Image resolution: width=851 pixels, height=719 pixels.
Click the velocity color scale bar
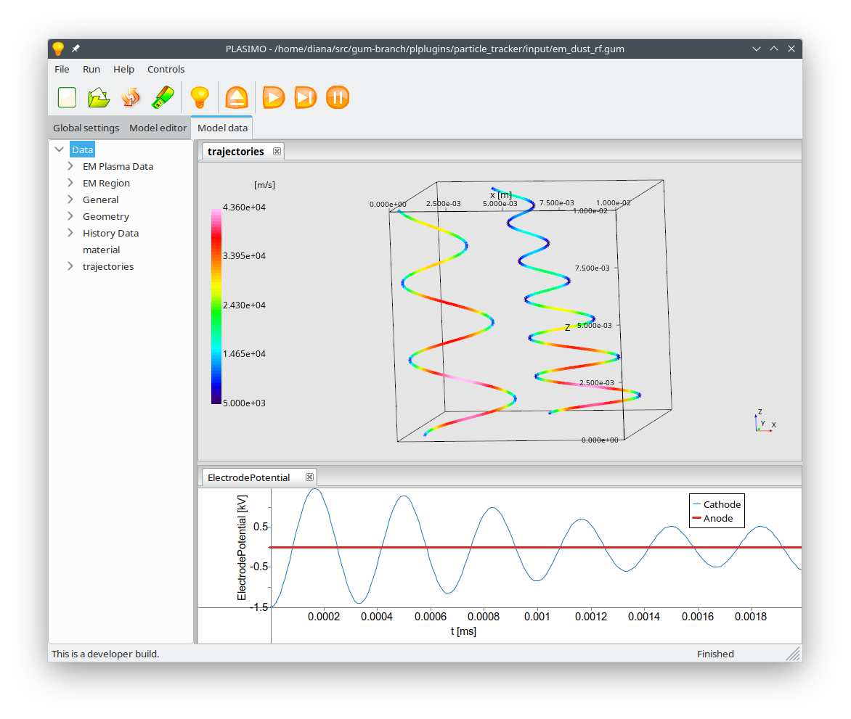tap(216, 305)
